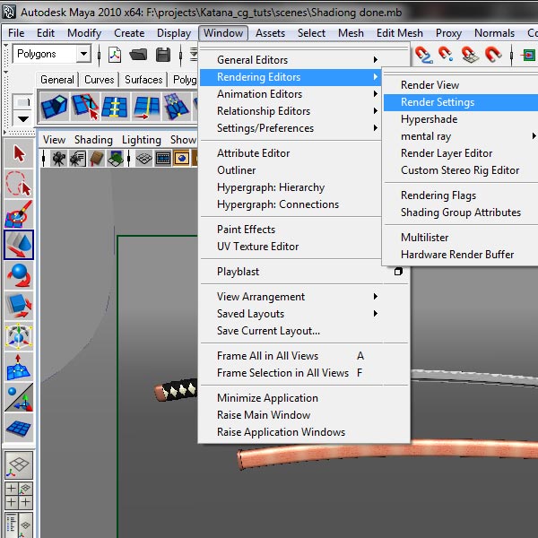Click the Make Live magnet icon
Screen dimensions: 538x538
(493, 55)
